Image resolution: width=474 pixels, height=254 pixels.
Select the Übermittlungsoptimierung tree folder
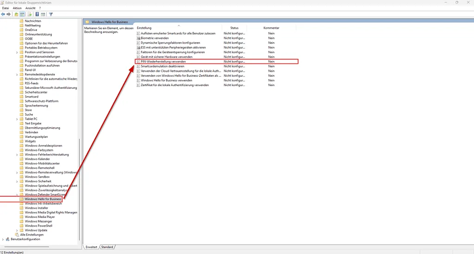(x=42, y=128)
